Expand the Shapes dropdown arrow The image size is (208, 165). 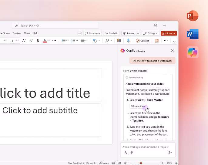pos(99,41)
